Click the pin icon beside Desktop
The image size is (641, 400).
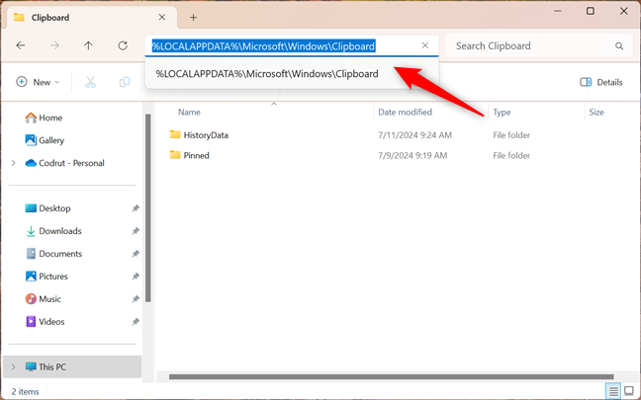136,208
